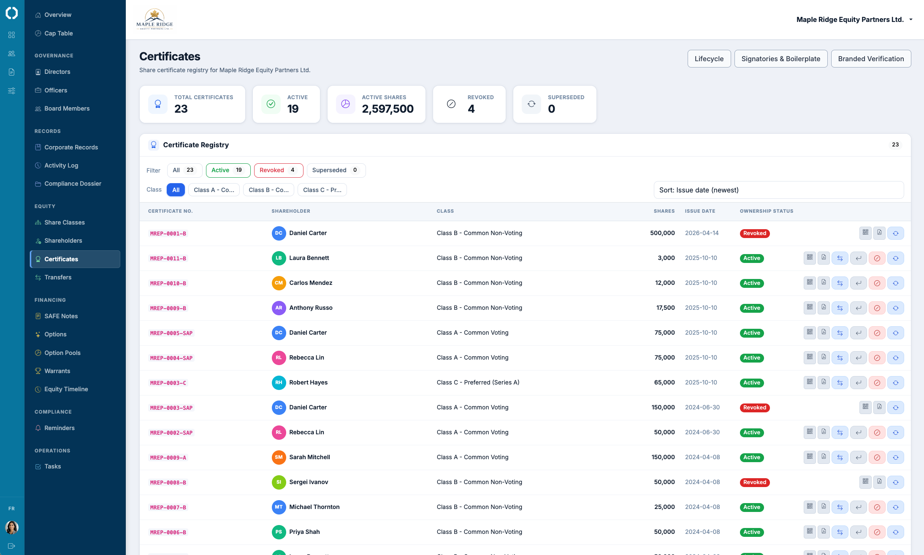
Task: Toggle the Revoked 4 status filter
Action: [x=278, y=170]
